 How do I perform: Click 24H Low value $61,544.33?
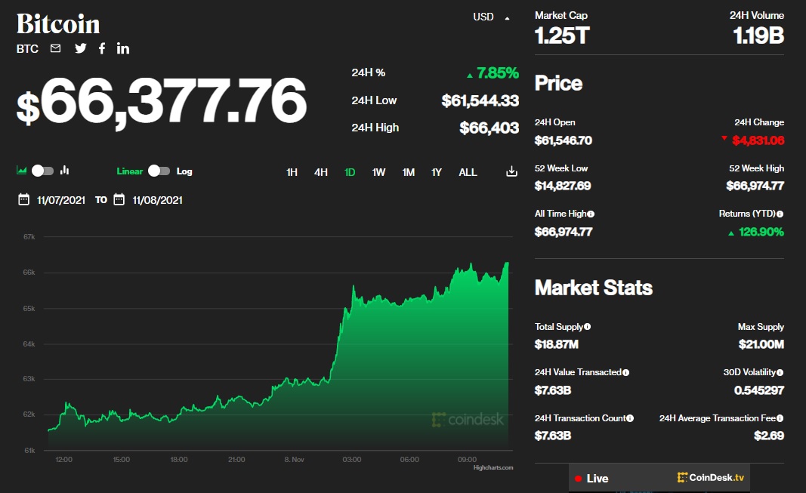pyautogui.click(x=480, y=100)
